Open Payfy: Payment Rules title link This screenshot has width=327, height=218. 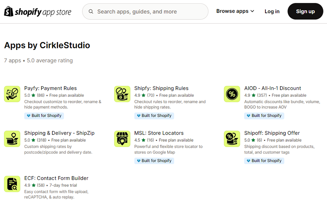click(50, 88)
